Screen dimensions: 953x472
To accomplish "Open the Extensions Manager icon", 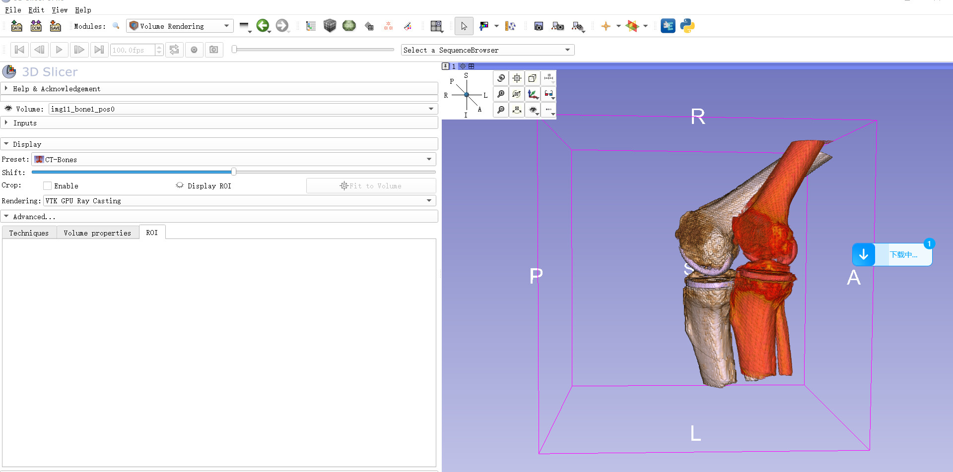I will pyautogui.click(x=668, y=26).
